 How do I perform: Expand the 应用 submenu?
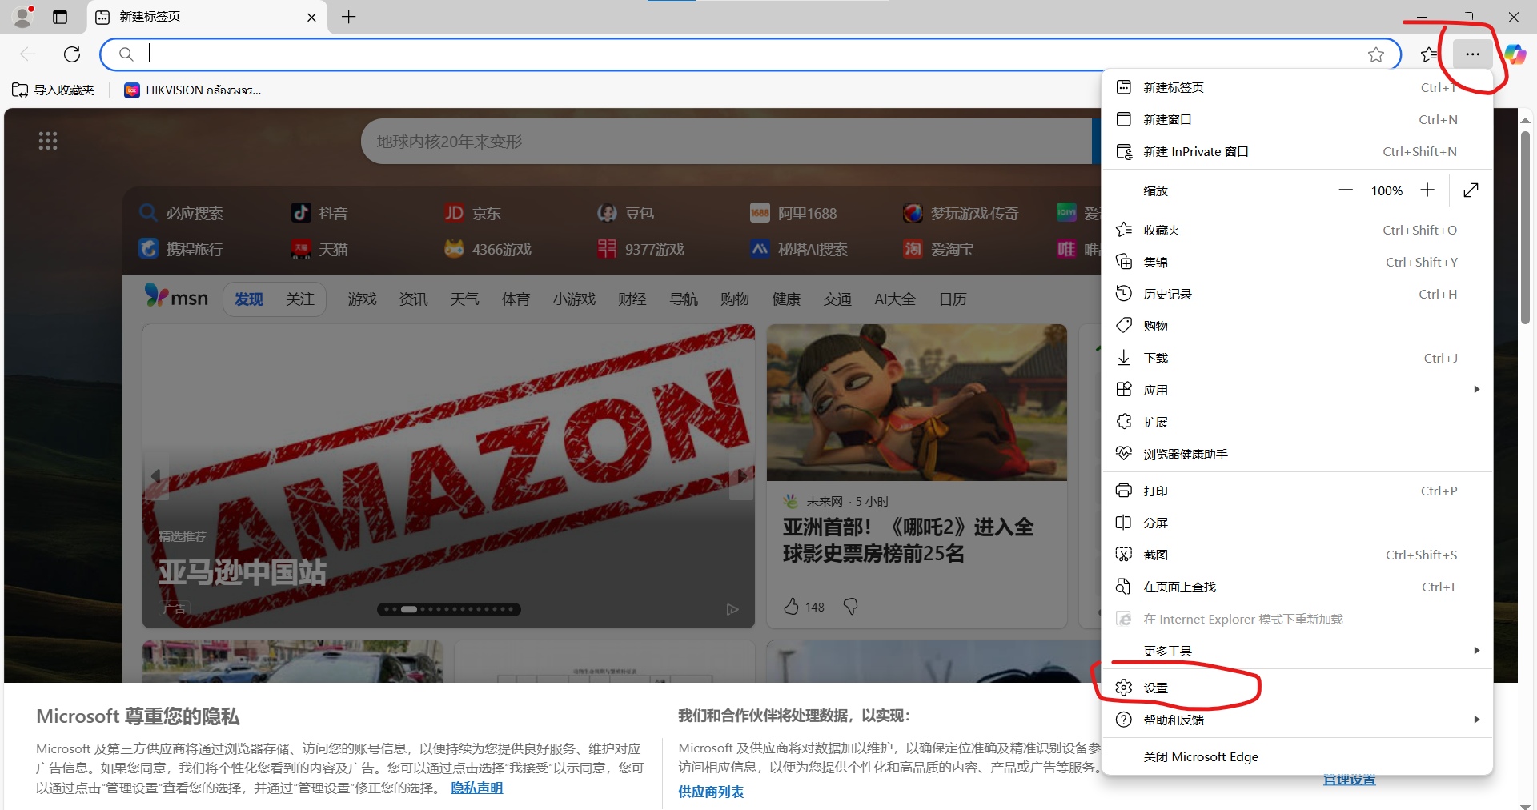click(1297, 390)
